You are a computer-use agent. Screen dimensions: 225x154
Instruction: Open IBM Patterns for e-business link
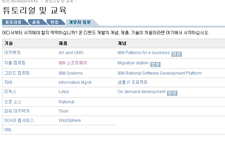[x=144, y=52]
